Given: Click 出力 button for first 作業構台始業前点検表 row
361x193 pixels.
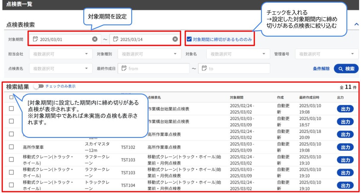Looking at the screenshot, I should tap(345, 109).
